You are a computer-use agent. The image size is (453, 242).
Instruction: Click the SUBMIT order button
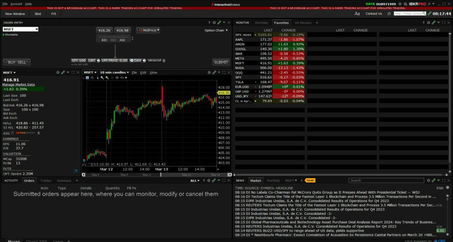[x=221, y=62]
